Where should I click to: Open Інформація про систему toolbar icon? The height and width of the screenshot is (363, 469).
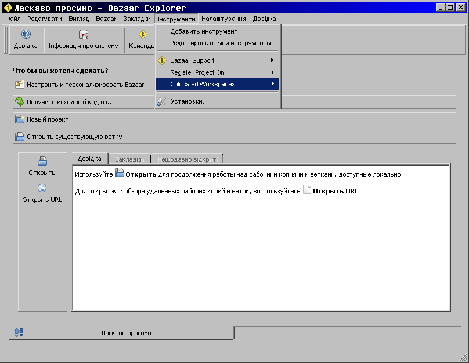[83, 35]
